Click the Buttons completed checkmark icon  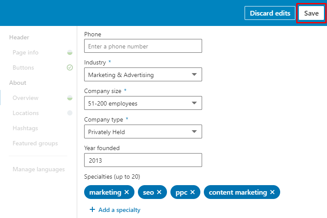pos(70,67)
